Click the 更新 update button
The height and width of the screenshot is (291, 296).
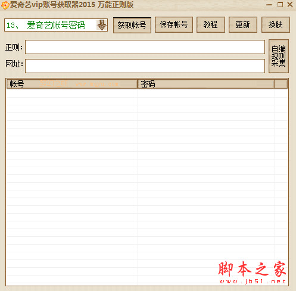click(x=243, y=25)
